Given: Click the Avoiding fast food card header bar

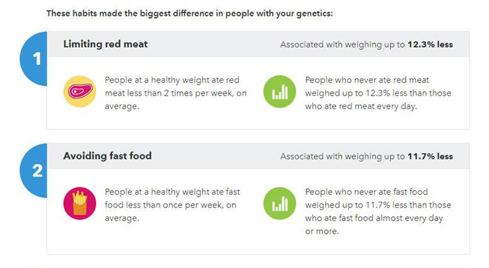Looking at the screenshot, I should point(258,156).
